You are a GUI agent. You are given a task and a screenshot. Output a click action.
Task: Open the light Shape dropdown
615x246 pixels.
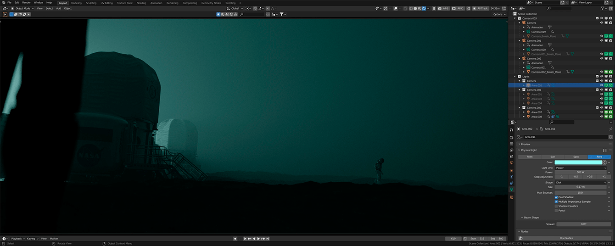click(x=581, y=183)
